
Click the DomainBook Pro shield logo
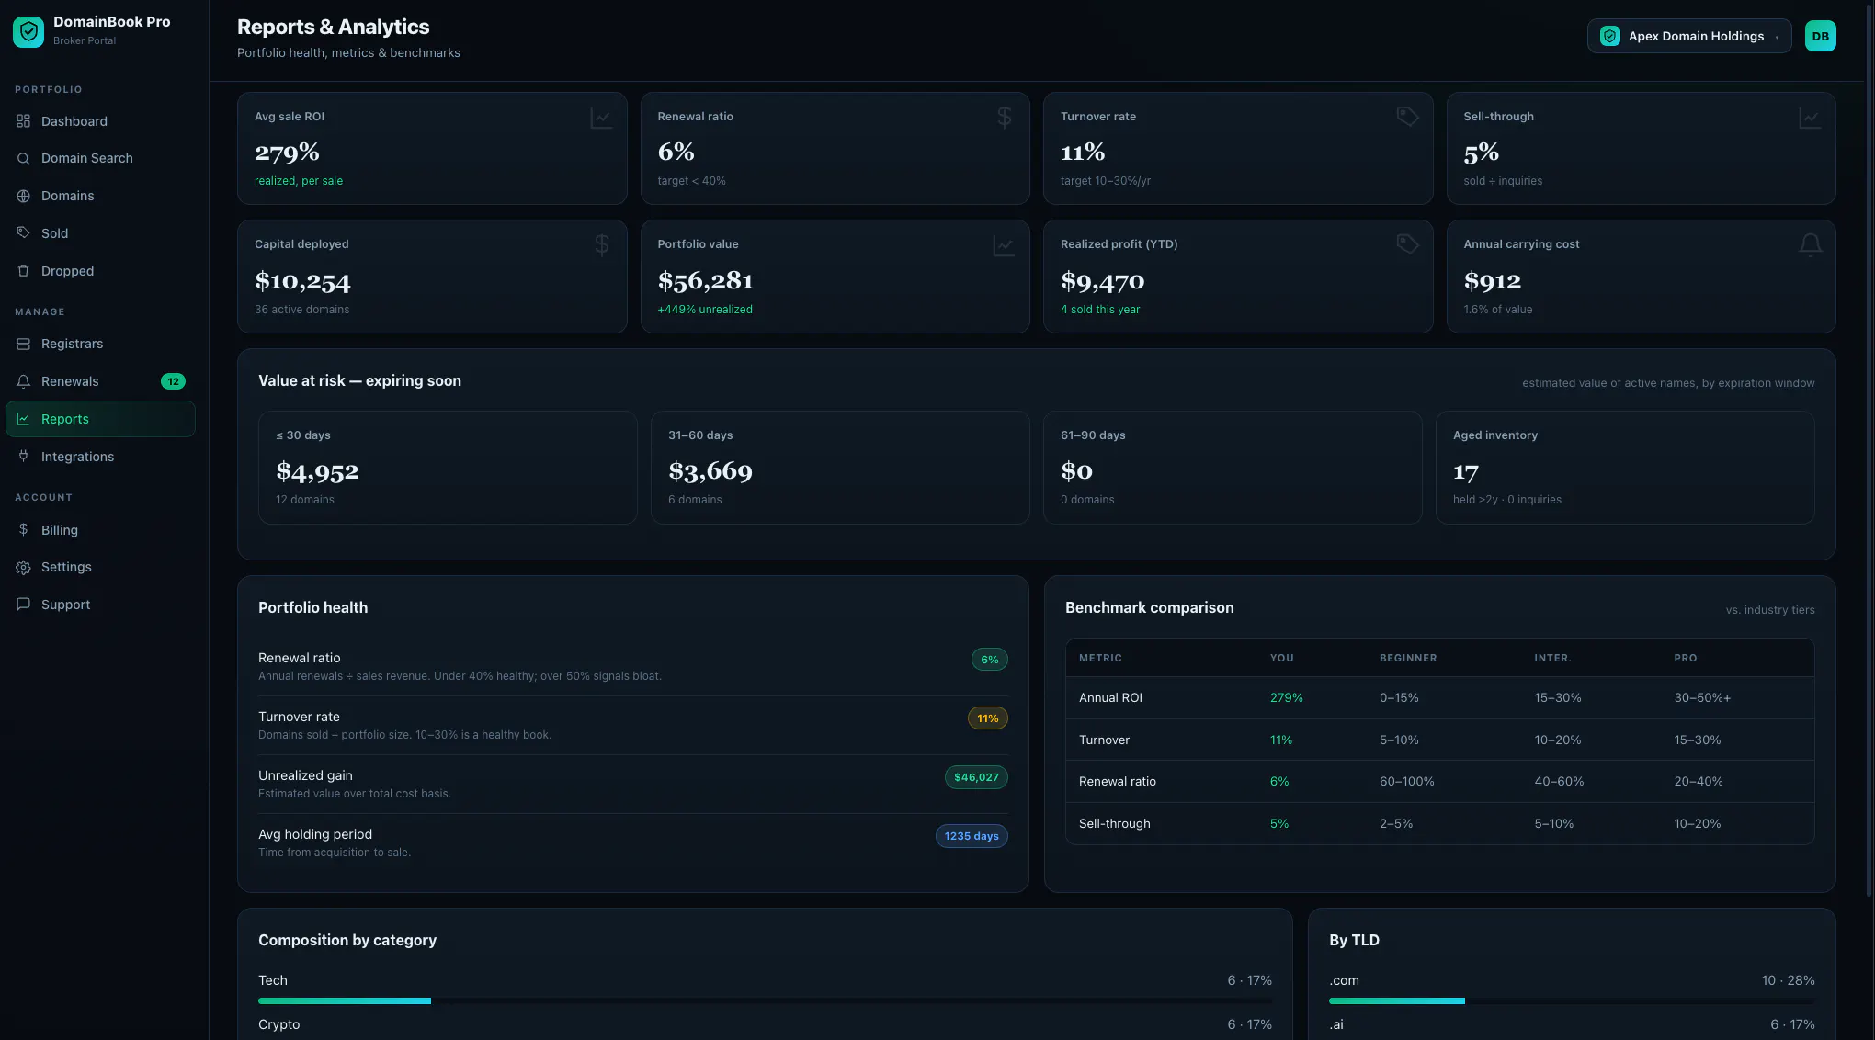pos(28,32)
